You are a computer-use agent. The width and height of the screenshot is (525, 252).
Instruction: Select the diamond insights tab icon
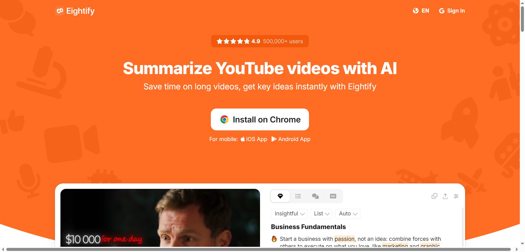click(280, 196)
